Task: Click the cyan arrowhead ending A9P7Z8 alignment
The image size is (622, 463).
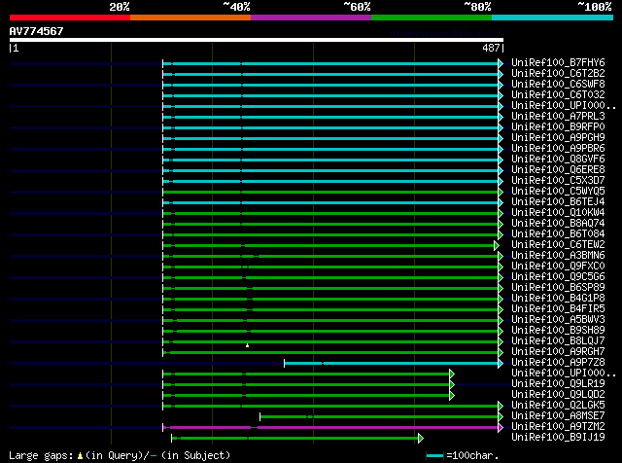Action: (501, 364)
